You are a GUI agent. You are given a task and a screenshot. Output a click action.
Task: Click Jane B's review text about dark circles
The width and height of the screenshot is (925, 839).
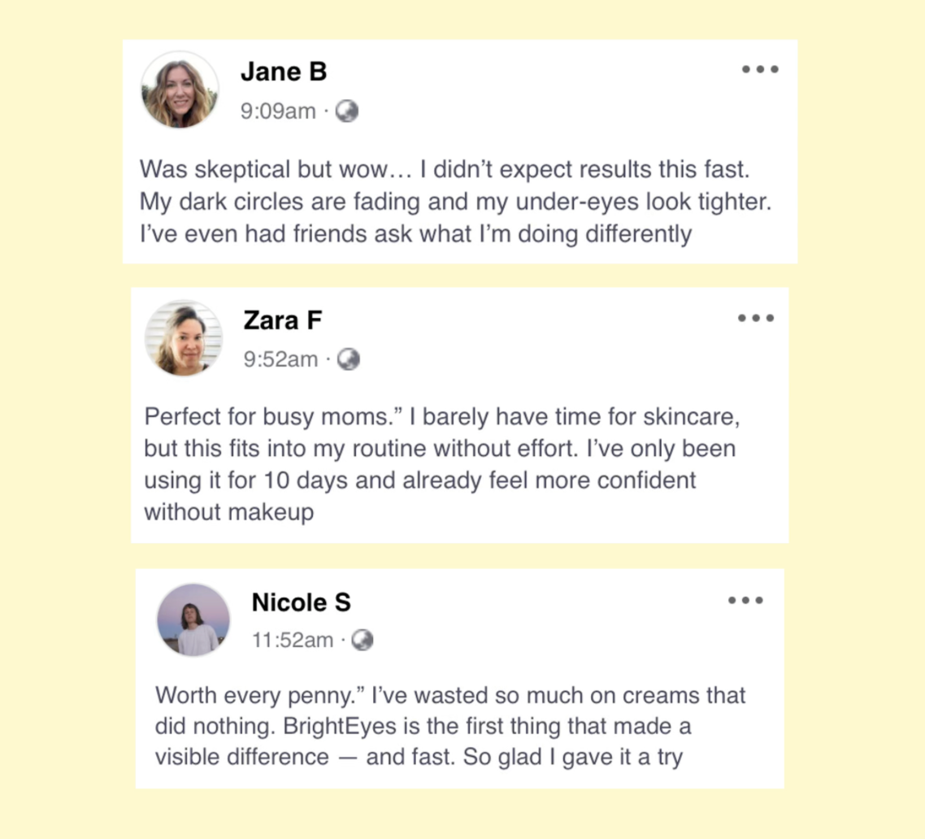(x=455, y=202)
